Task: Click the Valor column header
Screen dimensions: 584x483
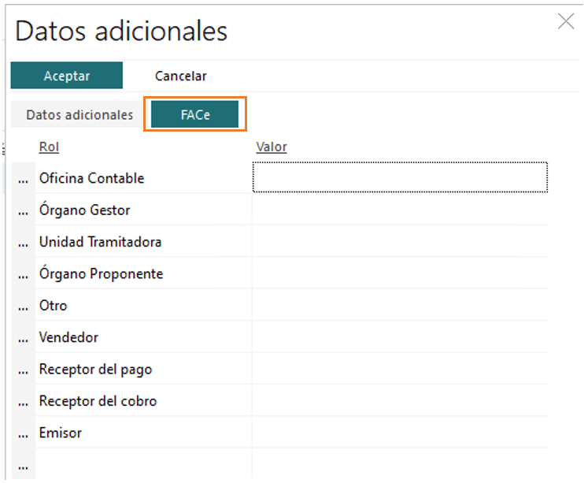Action: click(x=272, y=147)
